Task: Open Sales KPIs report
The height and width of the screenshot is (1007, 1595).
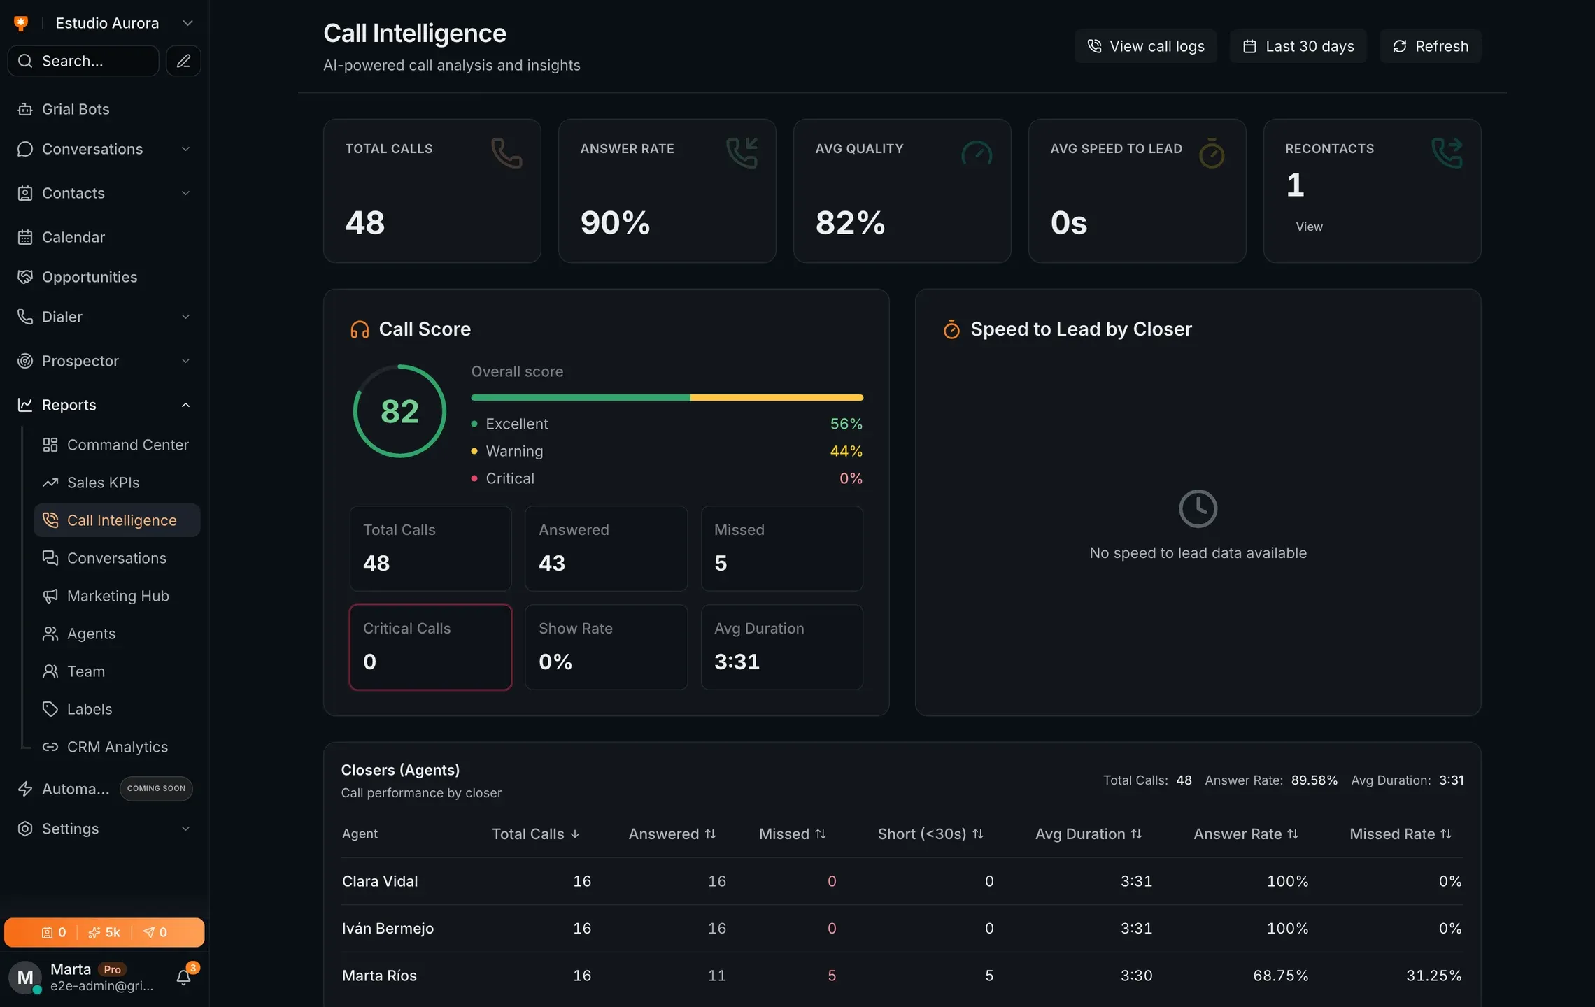Action: click(x=117, y=483)
